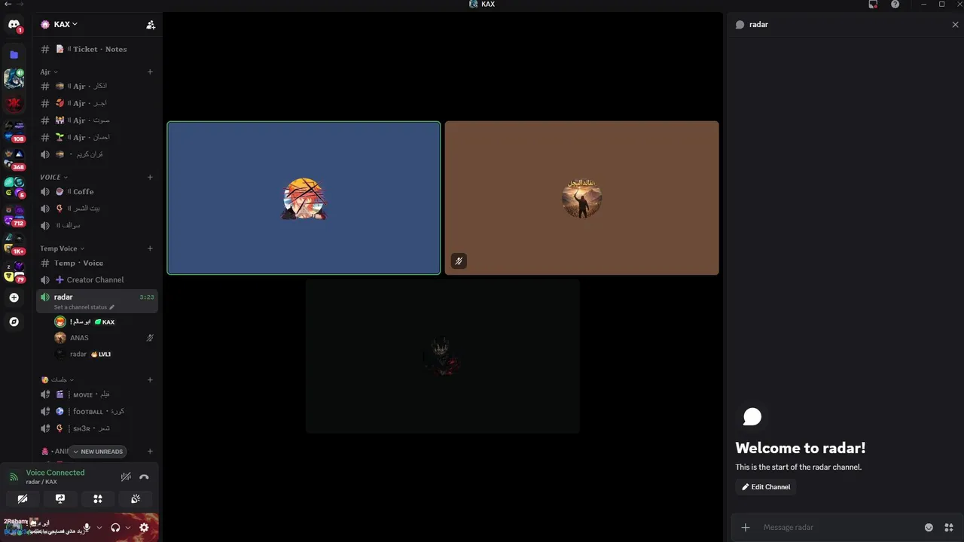Open microphone input options arrow

pyautogui.click(x=99, y=528)
